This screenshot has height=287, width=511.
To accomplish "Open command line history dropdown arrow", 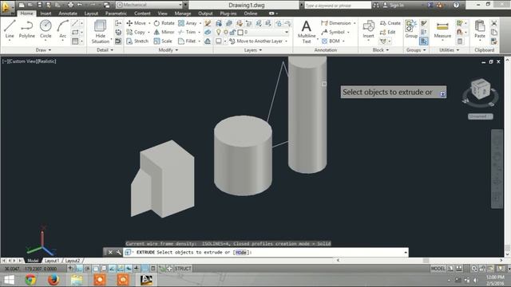I will pyautogui.click(x=406, y=252).
